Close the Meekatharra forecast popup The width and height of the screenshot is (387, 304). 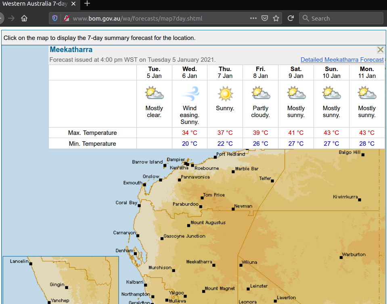[380, 50]
